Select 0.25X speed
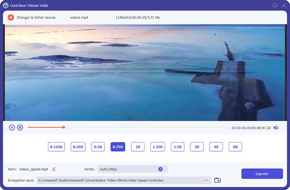 click(x=78, y=147)
